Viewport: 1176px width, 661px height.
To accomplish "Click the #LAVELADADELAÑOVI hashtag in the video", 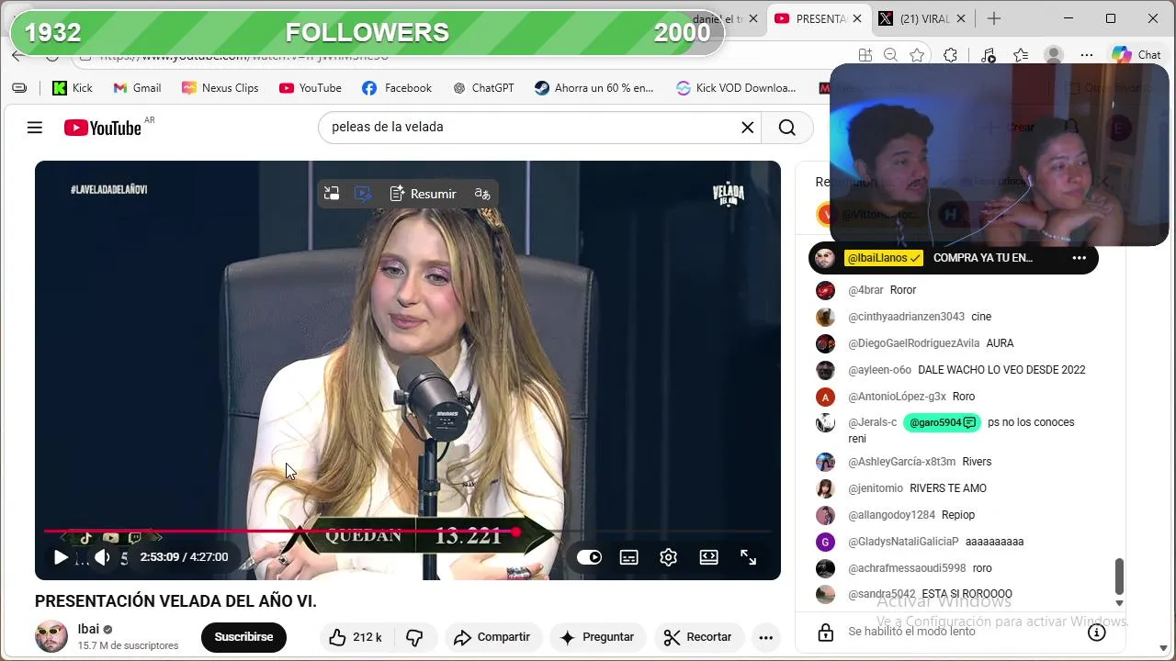I will [109, 190].
